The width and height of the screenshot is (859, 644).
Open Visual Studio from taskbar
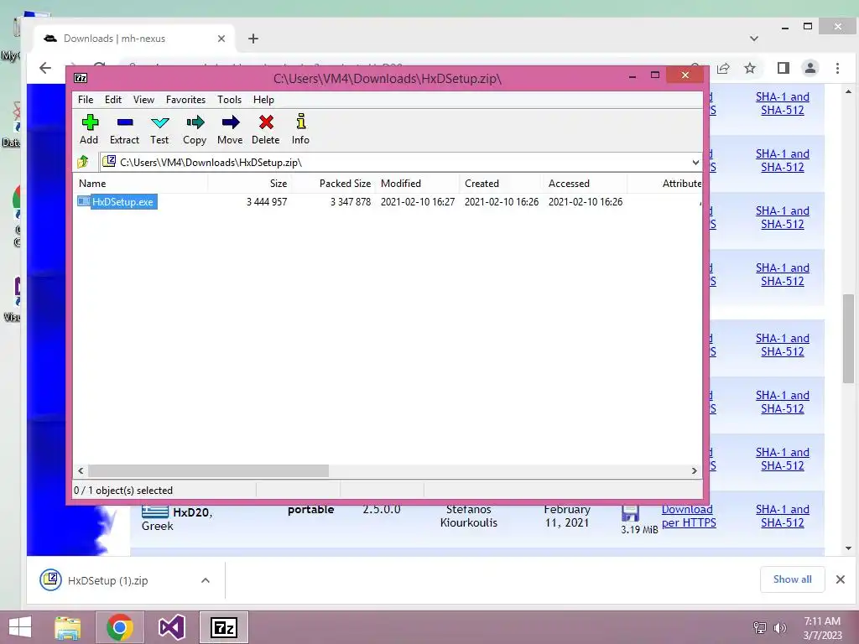point(171,627)
